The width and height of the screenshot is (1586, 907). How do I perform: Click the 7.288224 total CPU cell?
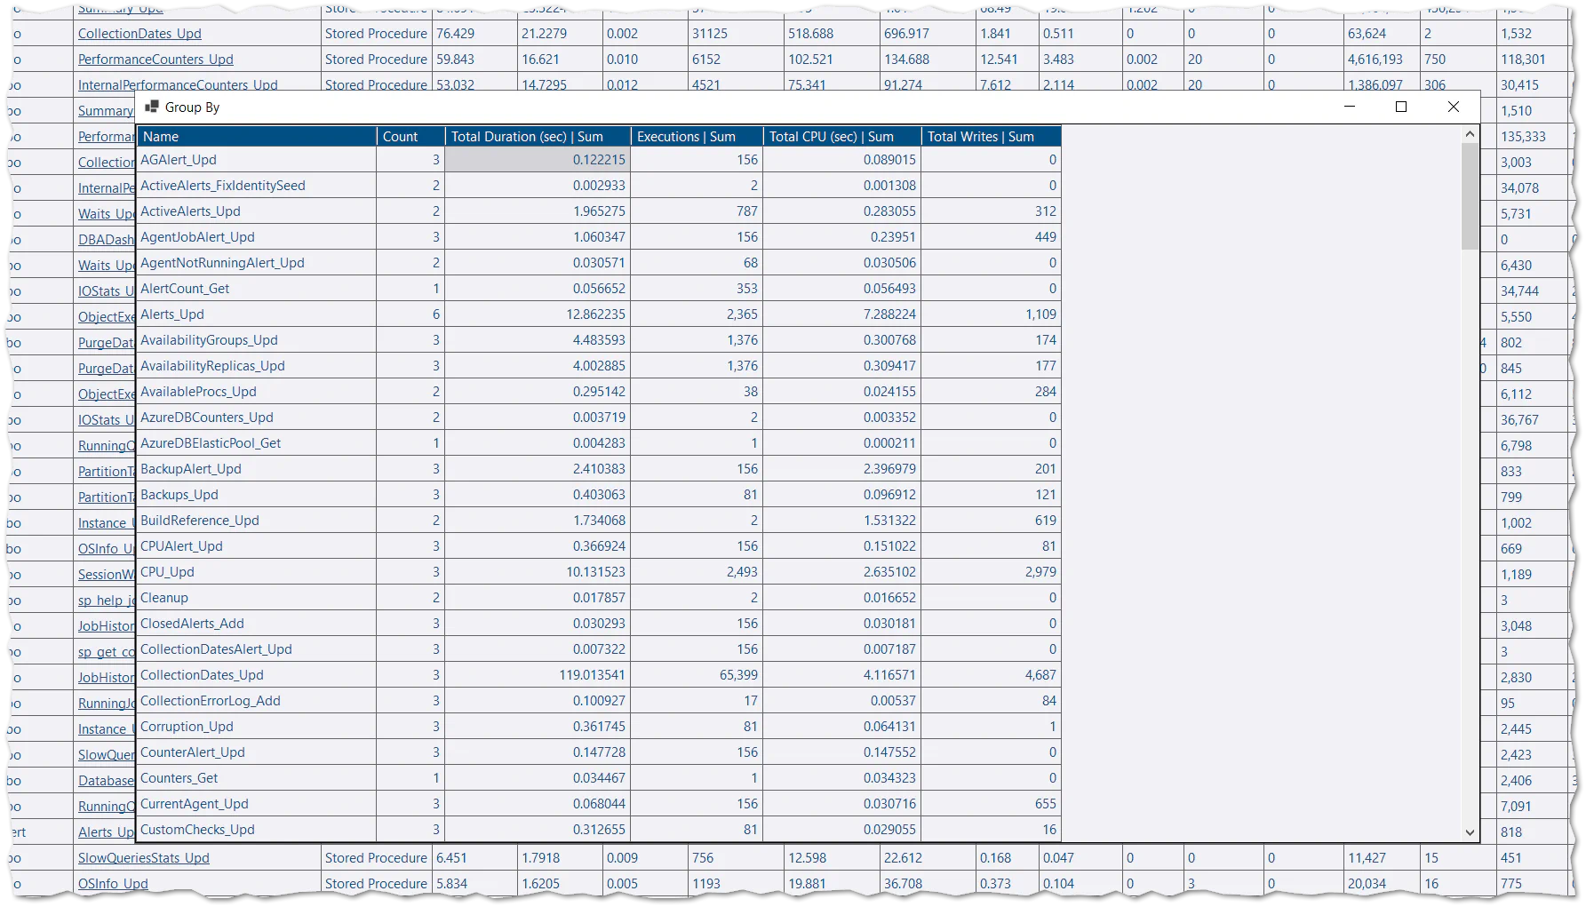tap(841, 314)
